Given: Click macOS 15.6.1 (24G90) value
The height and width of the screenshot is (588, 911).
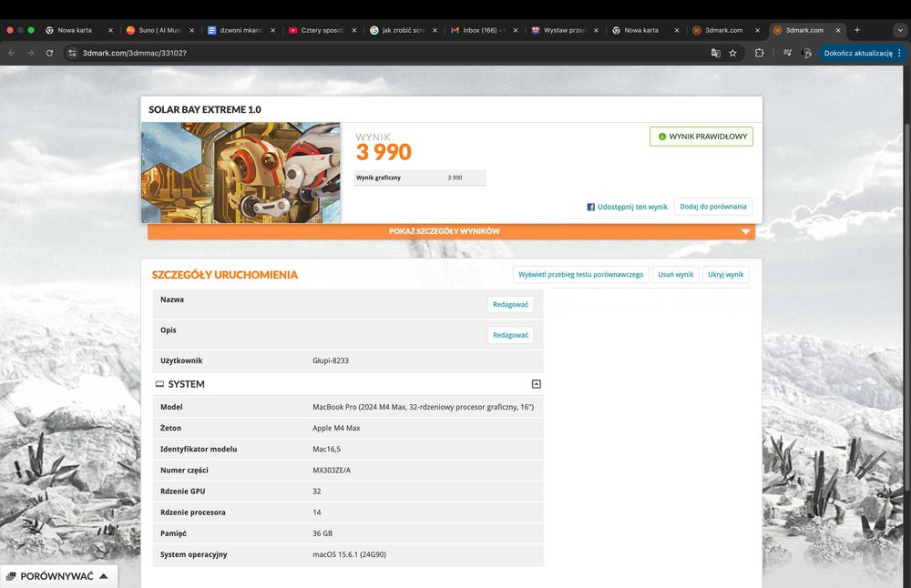Looking at the screenshot, I should click(x=349, y=554).
